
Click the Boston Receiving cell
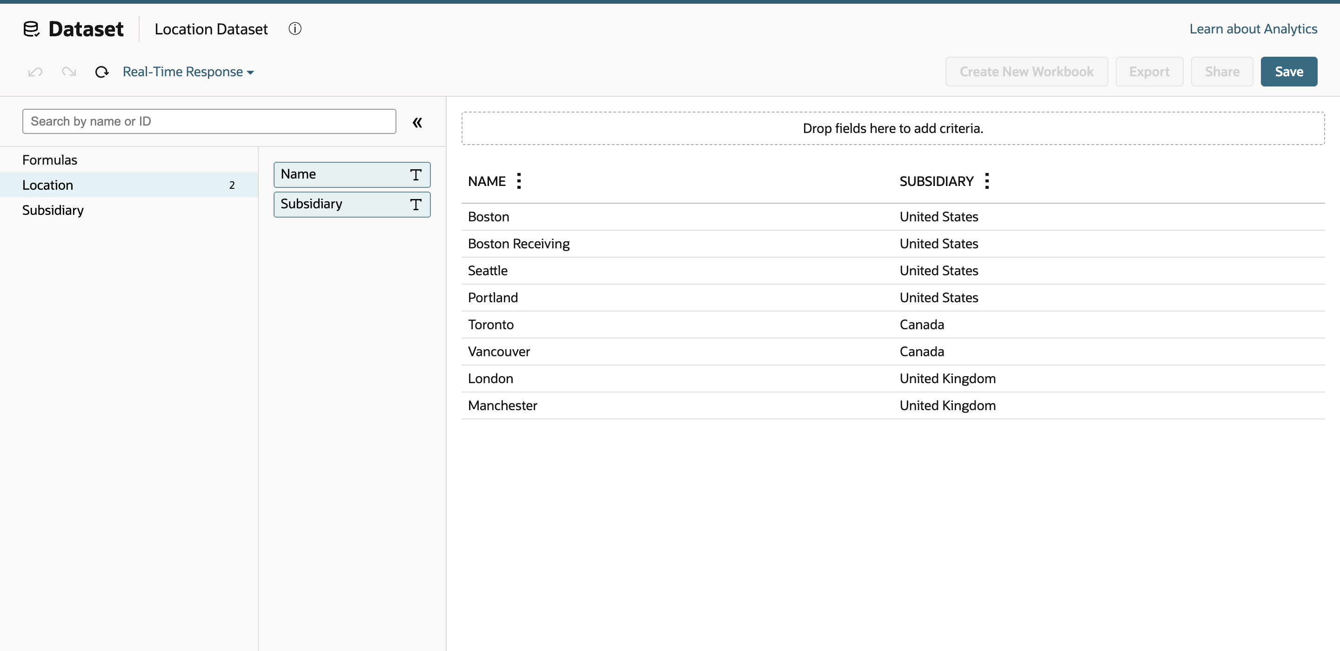coord(519,243)
